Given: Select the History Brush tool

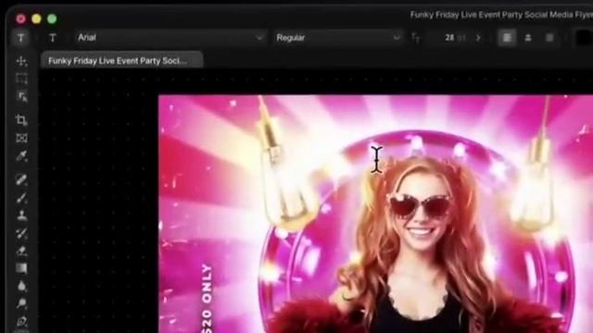Looking at the screenshot, I should pyautogui.click(x=21, y=233).
